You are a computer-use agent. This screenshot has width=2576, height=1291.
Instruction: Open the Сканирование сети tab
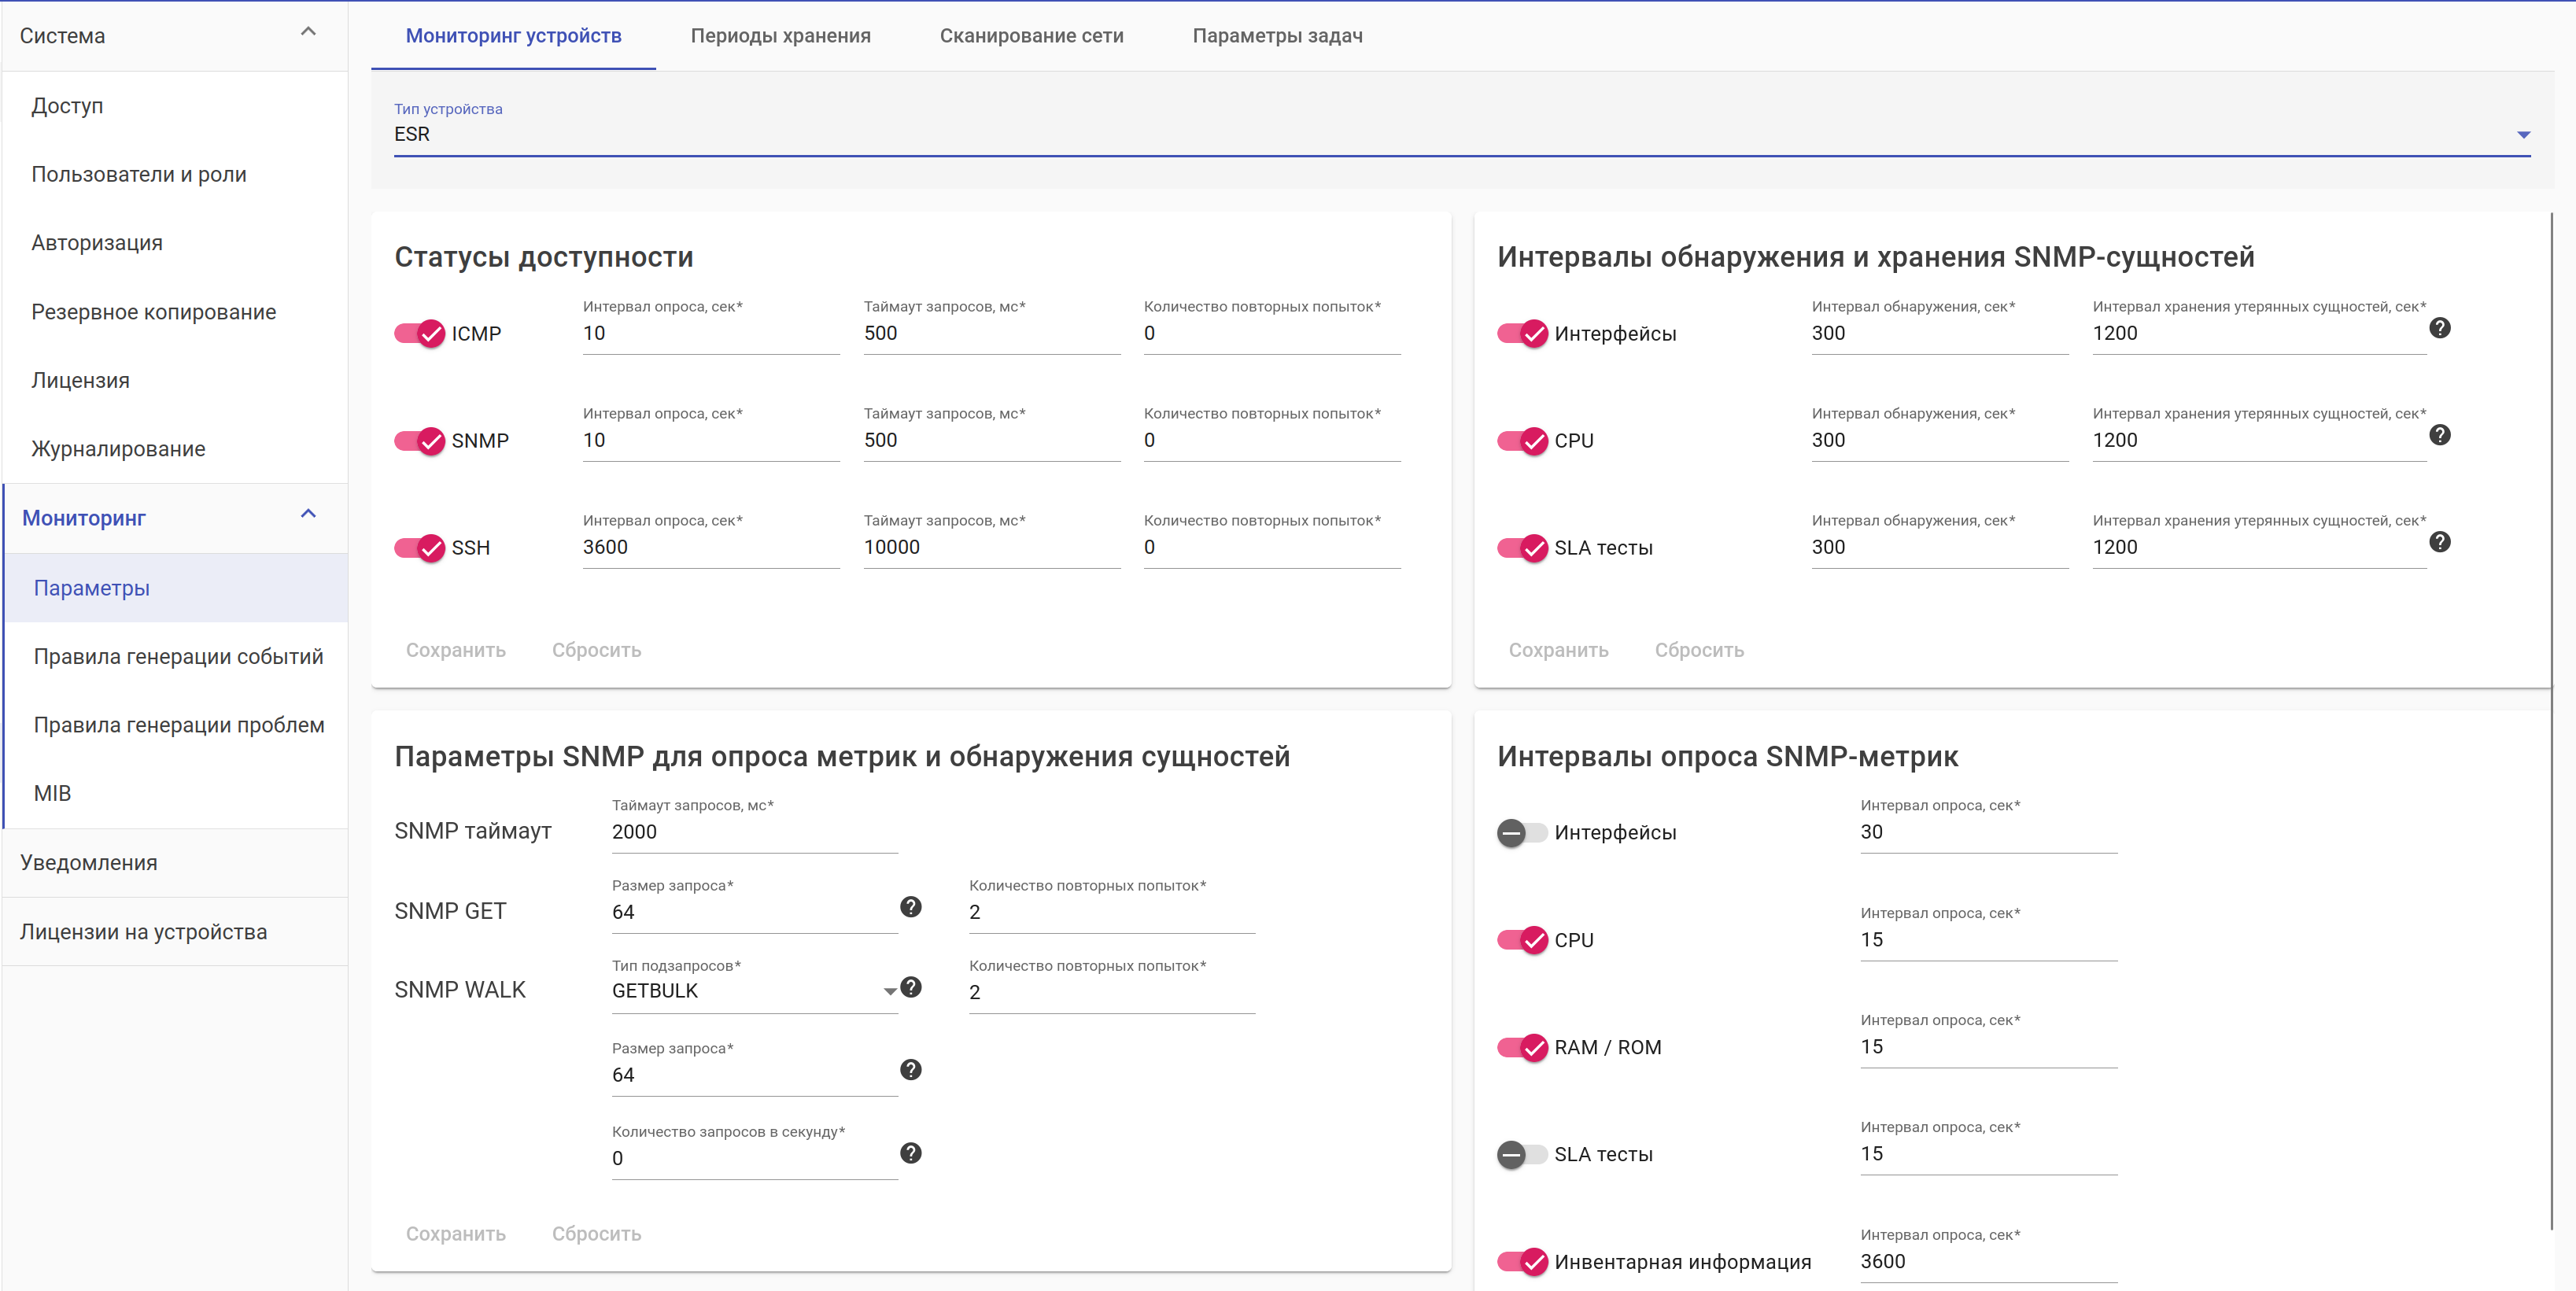click(x=1031, y=36)
